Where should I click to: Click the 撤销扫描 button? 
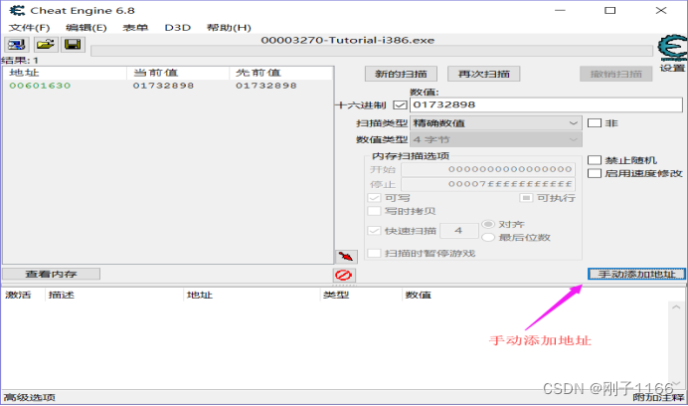(x=616, y=74)
